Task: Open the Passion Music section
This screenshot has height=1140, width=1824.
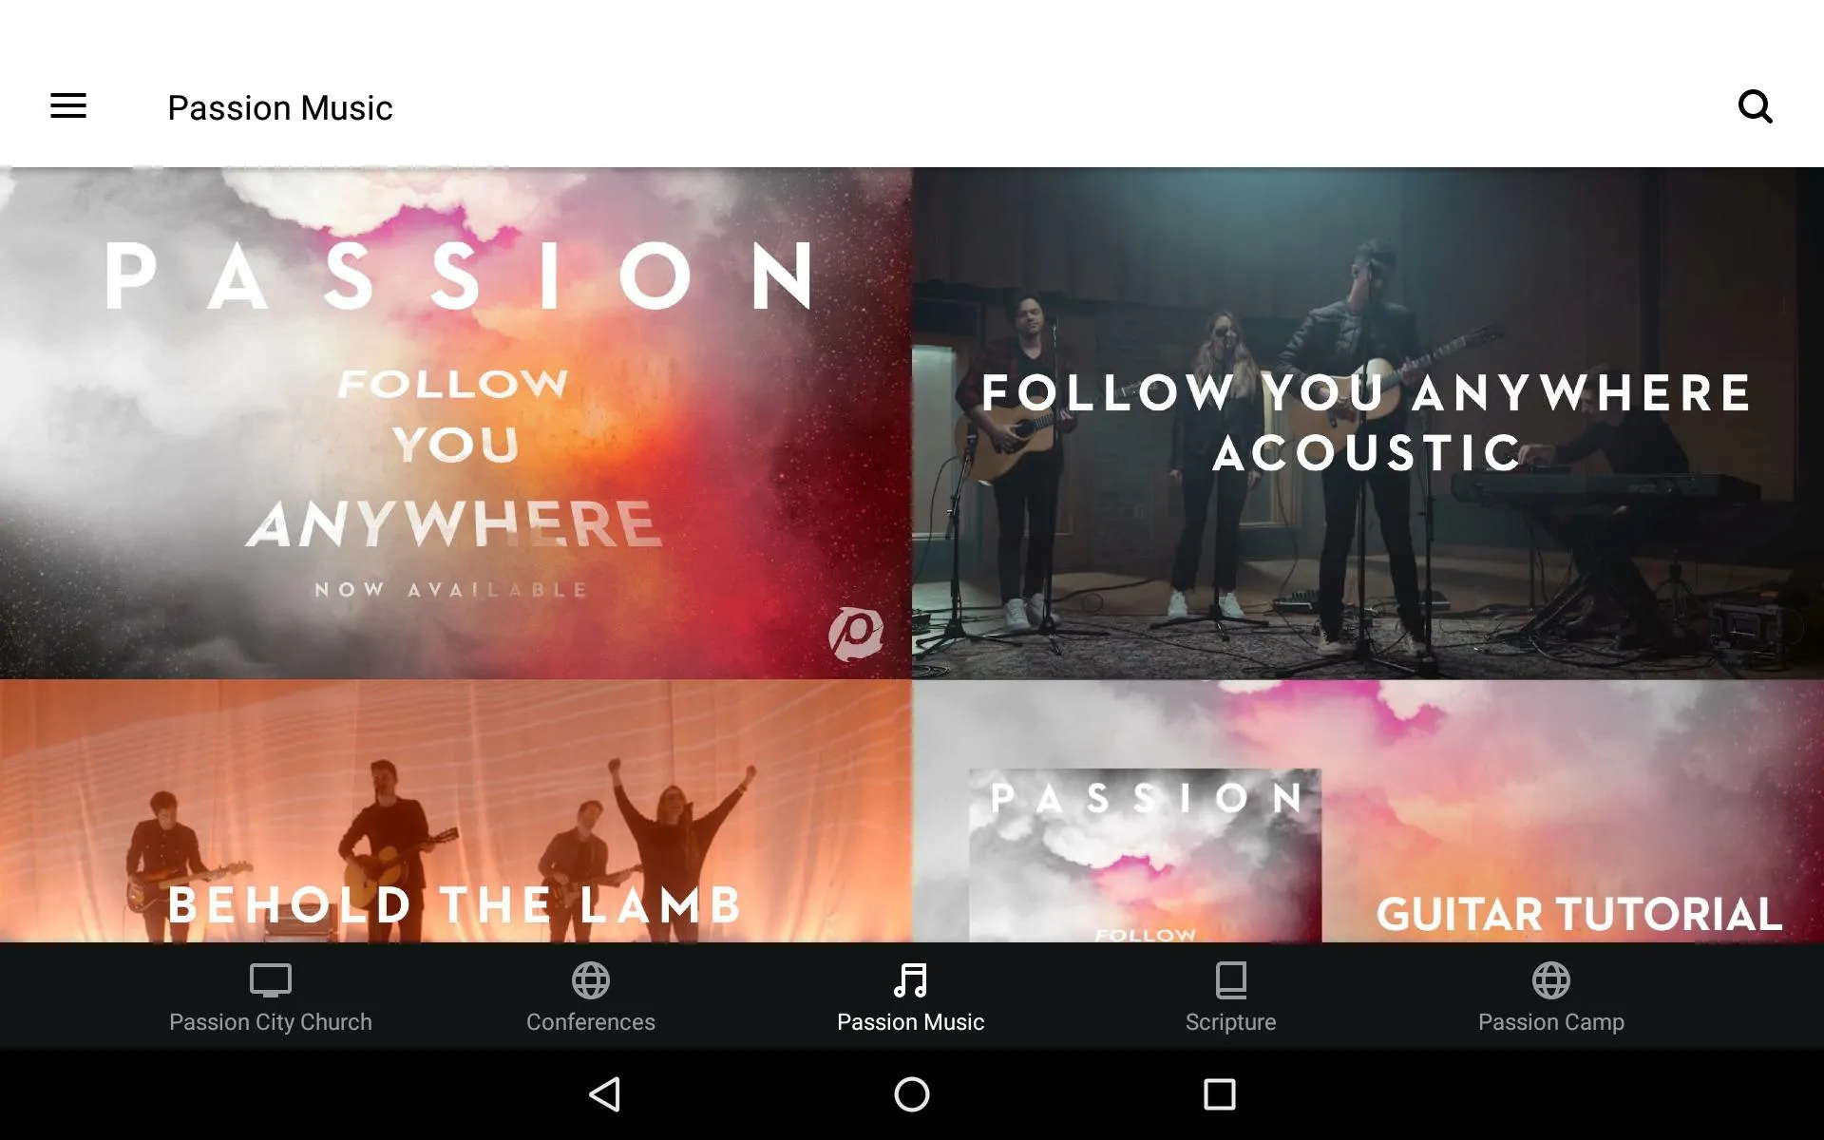Action: tap(911, 996)
